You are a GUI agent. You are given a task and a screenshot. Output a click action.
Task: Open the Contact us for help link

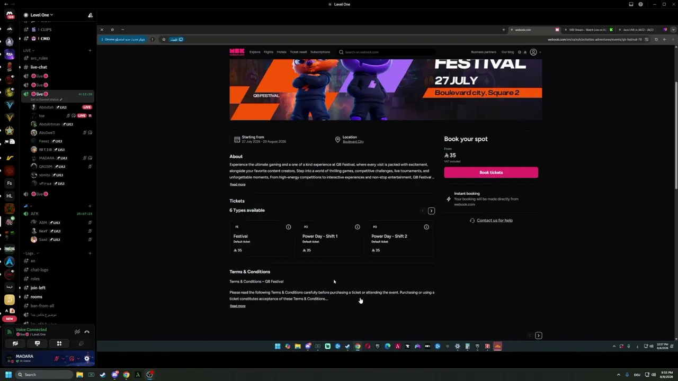[x=495, y=220]
